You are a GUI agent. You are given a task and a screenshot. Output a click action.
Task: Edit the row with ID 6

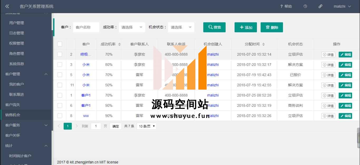[x=345, y=106]
